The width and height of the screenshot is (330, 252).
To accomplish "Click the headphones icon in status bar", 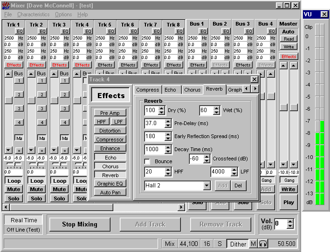I will (x=263, y=244).
